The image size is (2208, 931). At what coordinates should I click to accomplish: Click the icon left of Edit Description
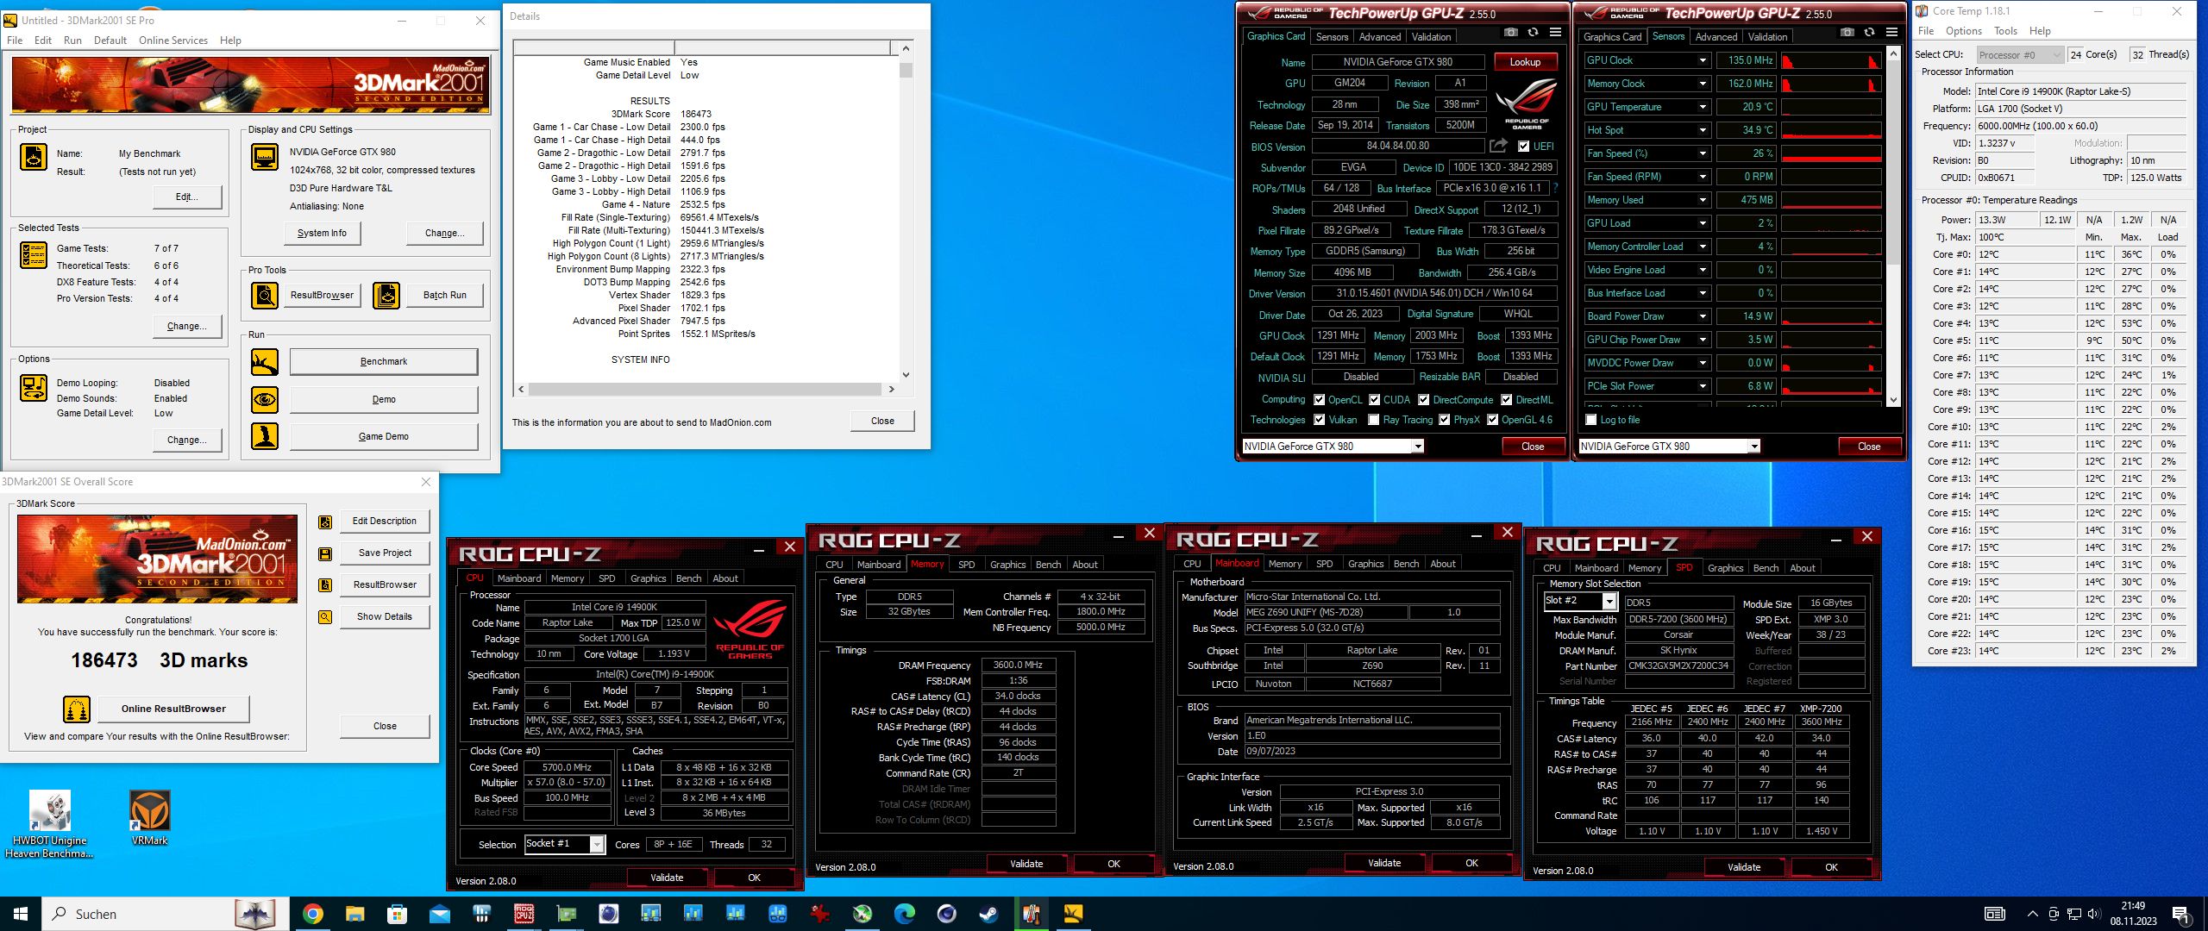(x=325, y=522)
